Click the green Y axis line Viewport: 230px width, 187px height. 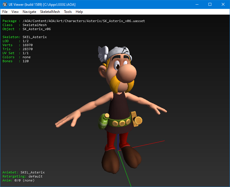pos(124,169)
